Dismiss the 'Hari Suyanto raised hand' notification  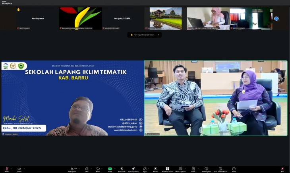158,35
